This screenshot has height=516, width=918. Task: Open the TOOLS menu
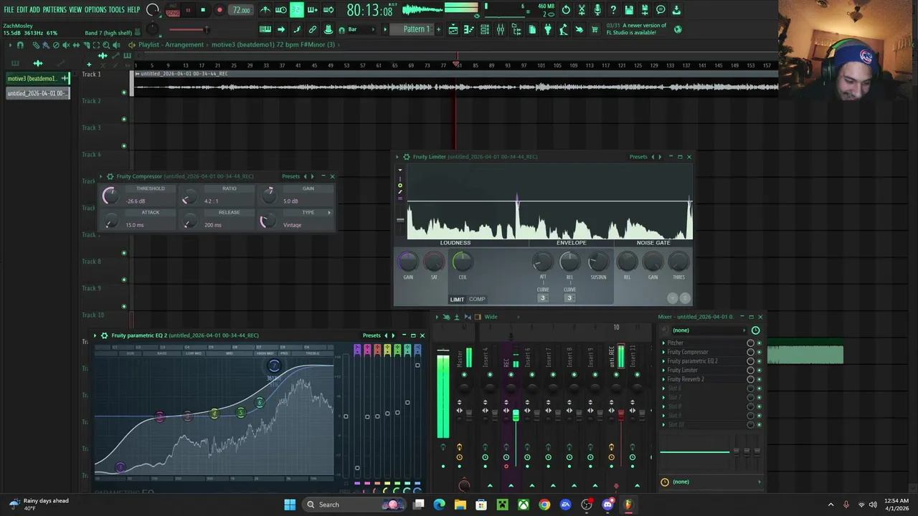click(x=116, y=10)
